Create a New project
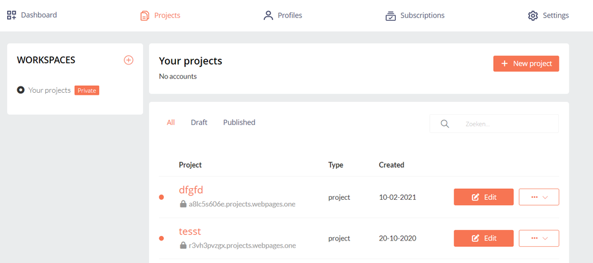This screenshot has width=593, height=263. (x=526, y=64)
